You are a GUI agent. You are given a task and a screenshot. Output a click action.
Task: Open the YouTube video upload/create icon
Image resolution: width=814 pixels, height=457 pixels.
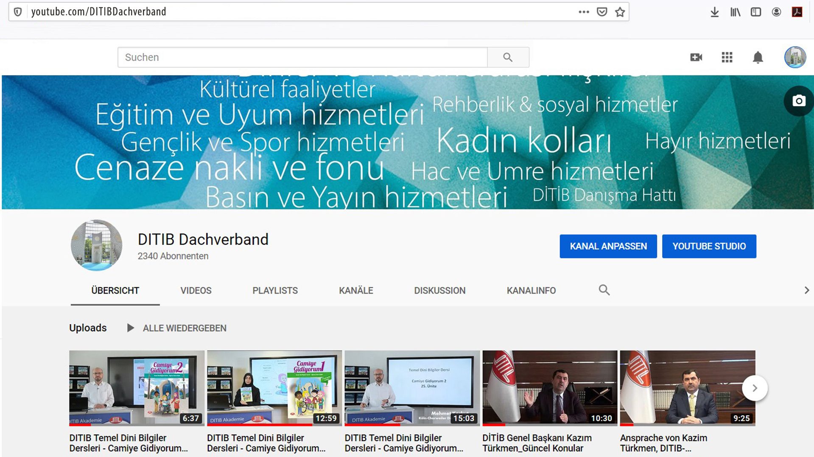coord(696,57)
